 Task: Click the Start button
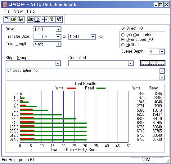click(x=153, y=63)
